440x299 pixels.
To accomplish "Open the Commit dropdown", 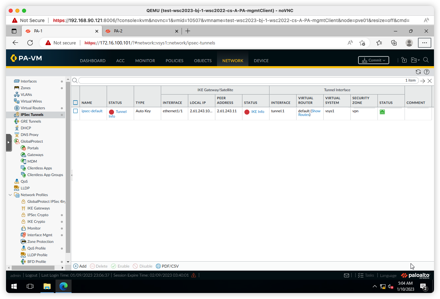I will coord(373,60).
